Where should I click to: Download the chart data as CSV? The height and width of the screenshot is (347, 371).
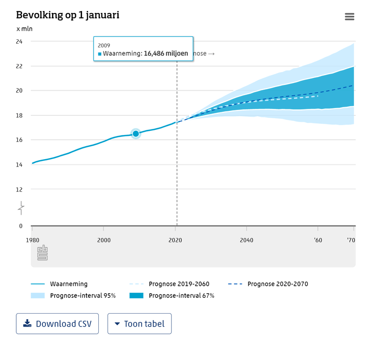[58, 324]
